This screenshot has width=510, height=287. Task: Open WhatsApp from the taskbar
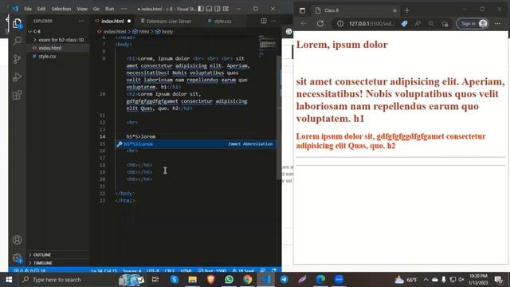tap(229, 280)
